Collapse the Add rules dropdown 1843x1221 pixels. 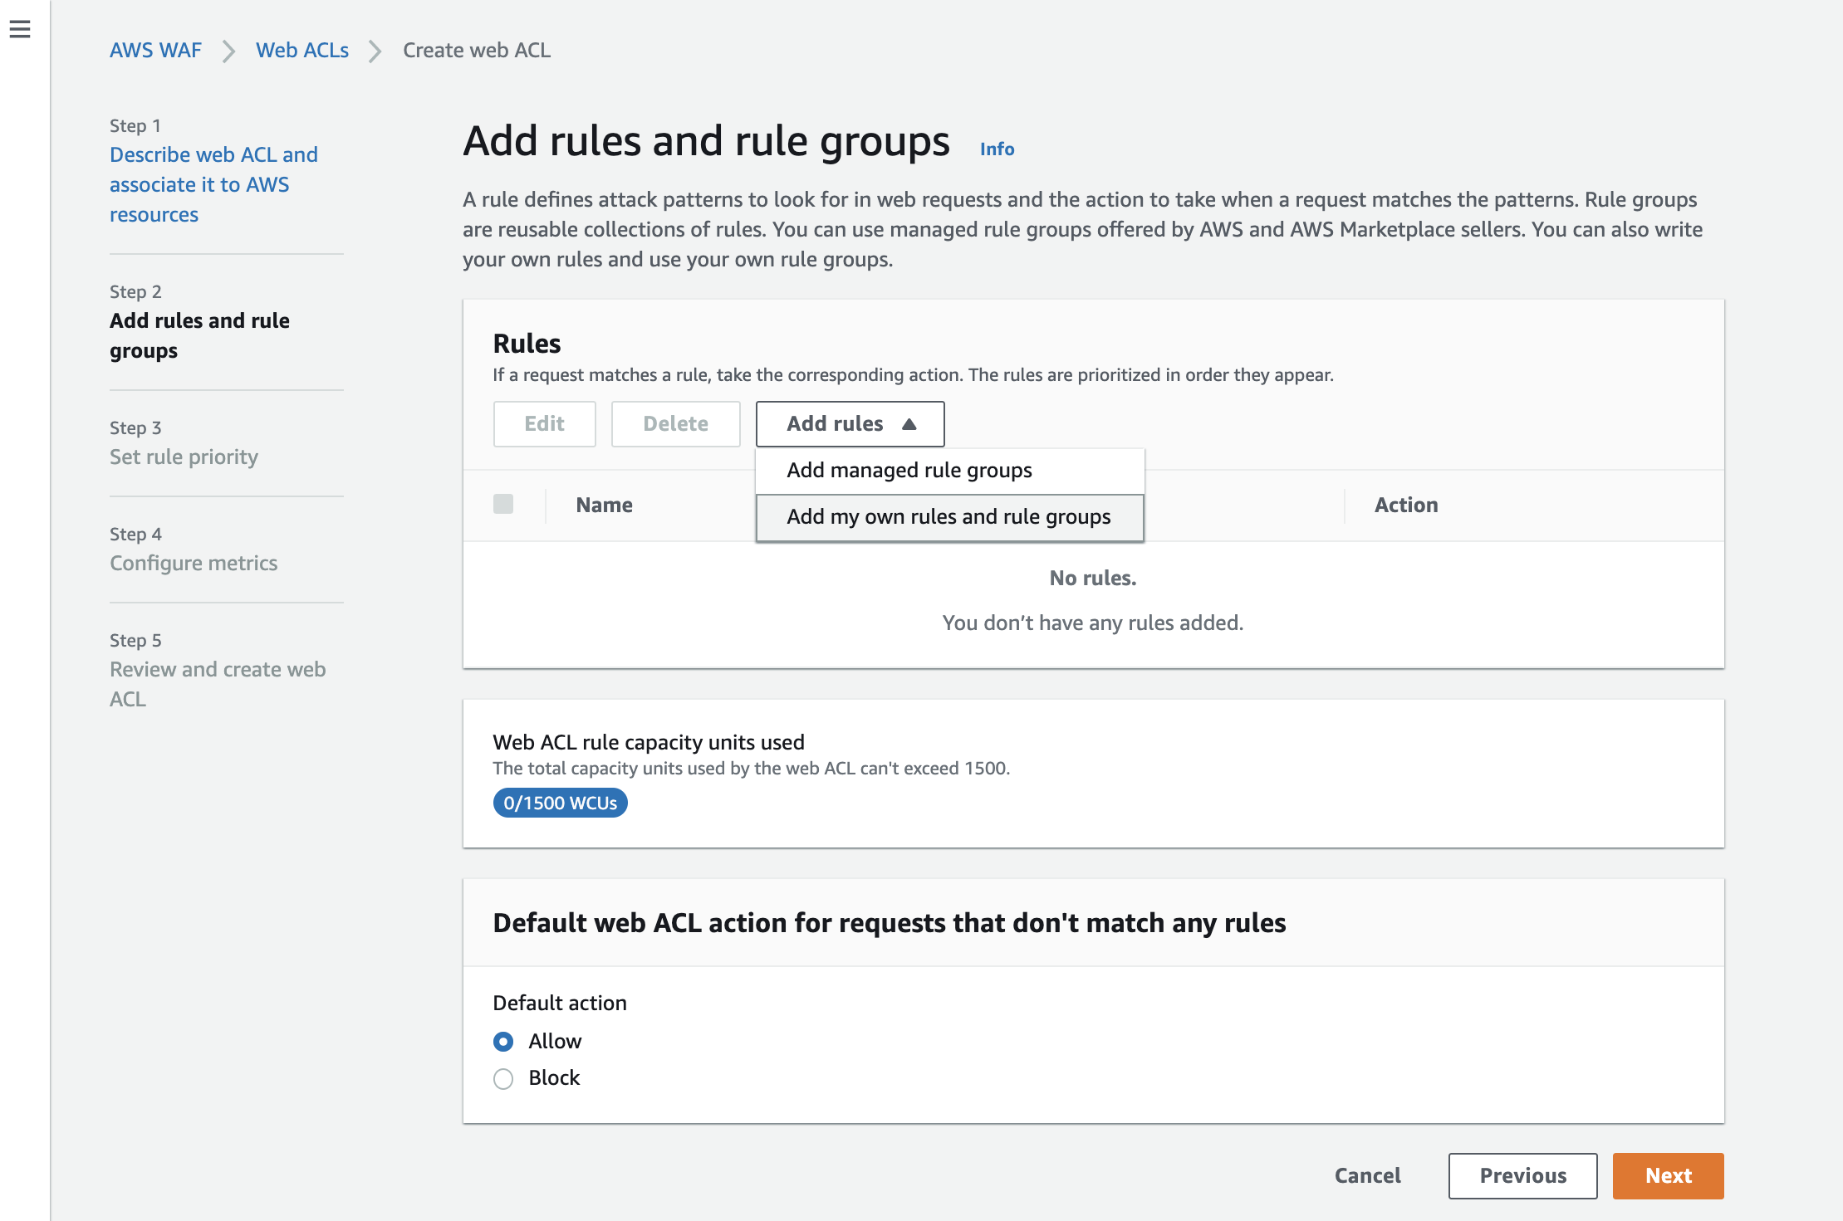(x=835, y=424)
